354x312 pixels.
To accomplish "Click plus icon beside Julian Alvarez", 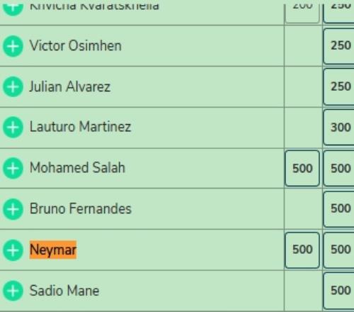I will tap(13, 87).
